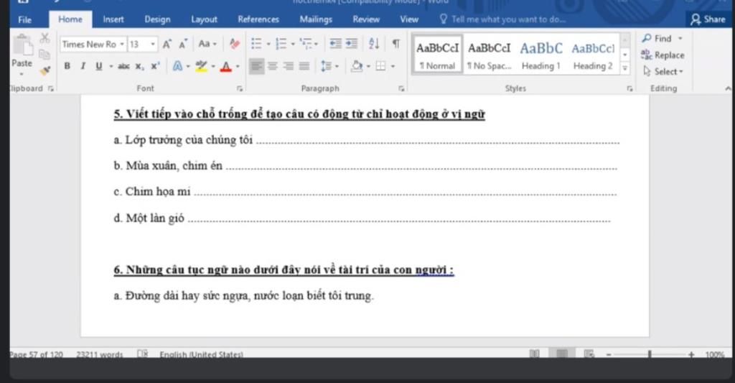Image resolution: width=735 pixels, height=383 pixels.
Task: Open bullet library dropdown arrow
Action: (x=268, y=44)
